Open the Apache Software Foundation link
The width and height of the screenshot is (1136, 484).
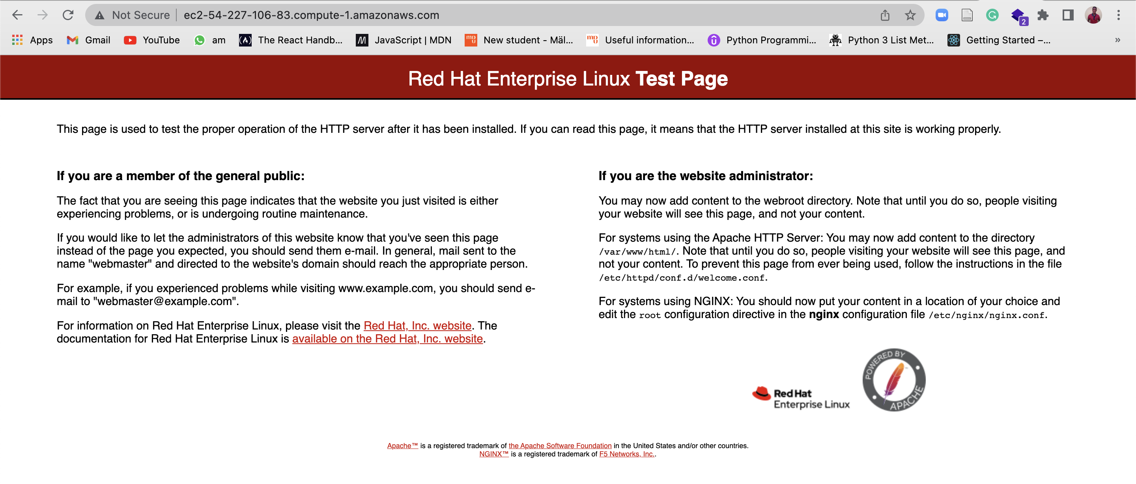[x=559, y=446]
